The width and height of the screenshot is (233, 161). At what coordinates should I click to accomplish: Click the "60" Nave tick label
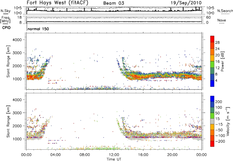pyautogui.click(x=208, y=17)
